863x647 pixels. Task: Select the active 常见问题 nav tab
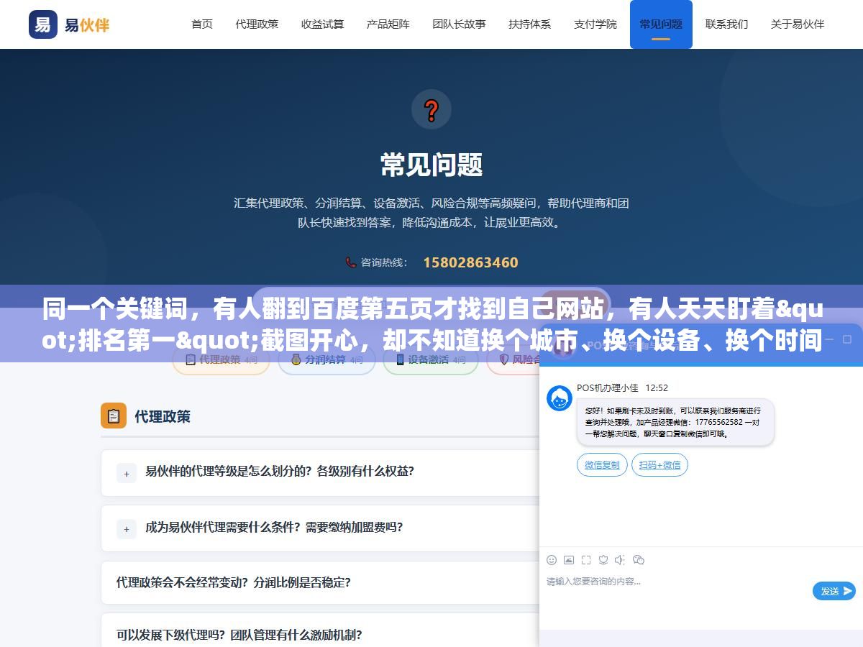tap(661, 24)
